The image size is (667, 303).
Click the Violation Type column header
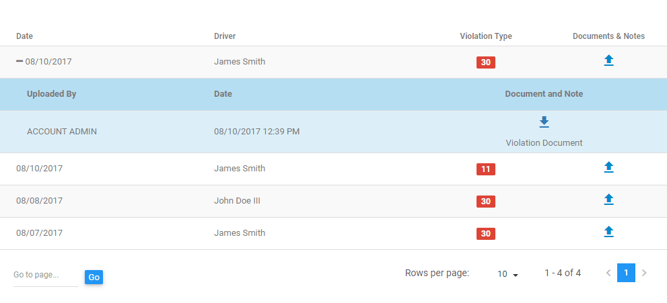pyautogui.click(x=486, y=36)
